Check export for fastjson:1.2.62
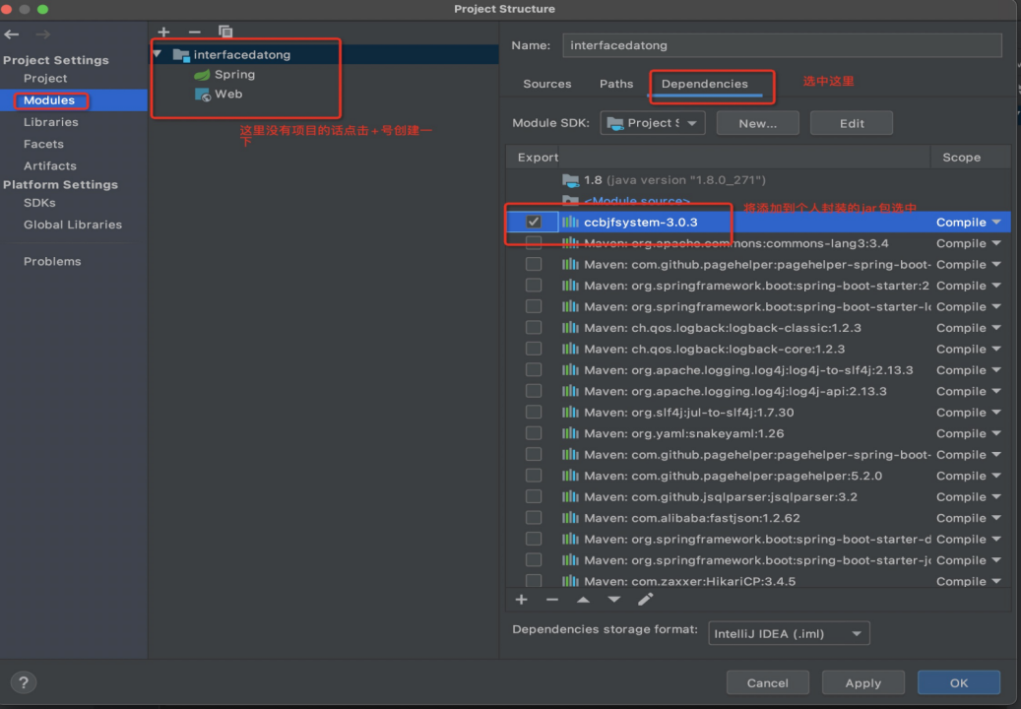The height and width of the screenshot is (709, 1021). click(x=534, y=518)
